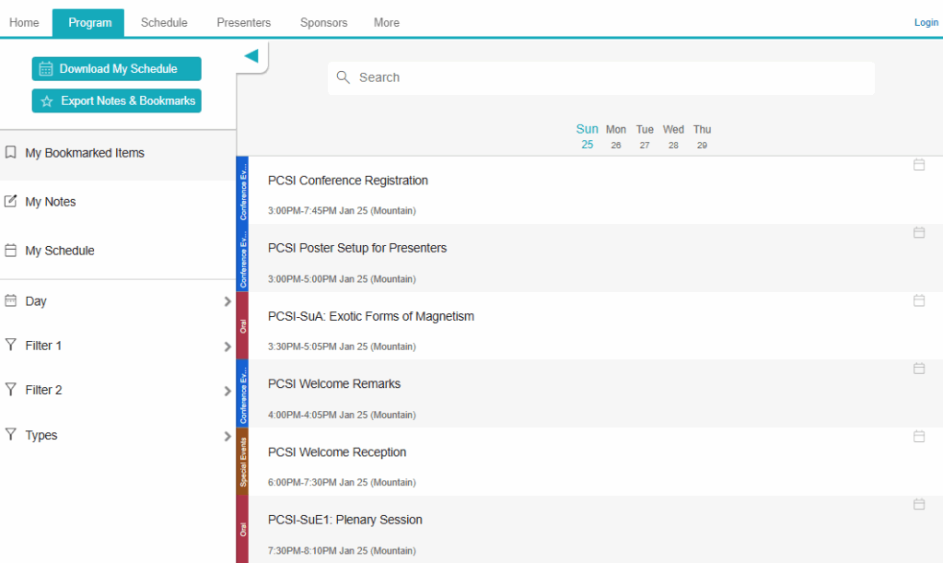This screenshot has height=563, width=943.
Task: Expand the Day filter
Action: [118, 301]
